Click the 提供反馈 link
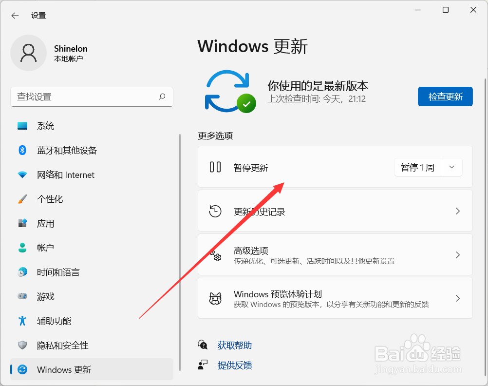488x386 pixels. tap(235, 365)
